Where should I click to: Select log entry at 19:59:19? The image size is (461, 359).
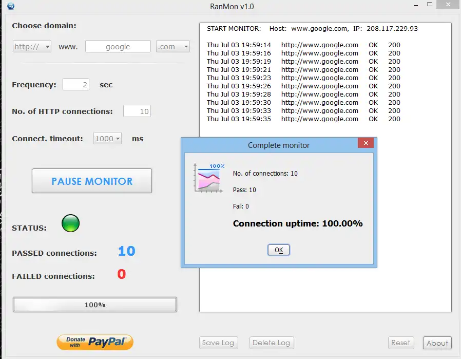tap(303, 62)
